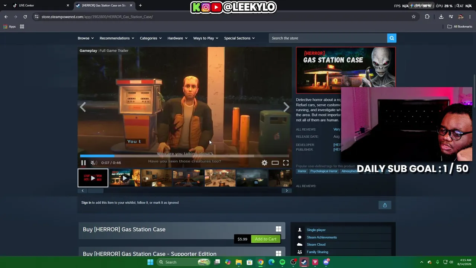Click the Share button icon
This screenshot has height=268, width=476.
coord(385,205)
